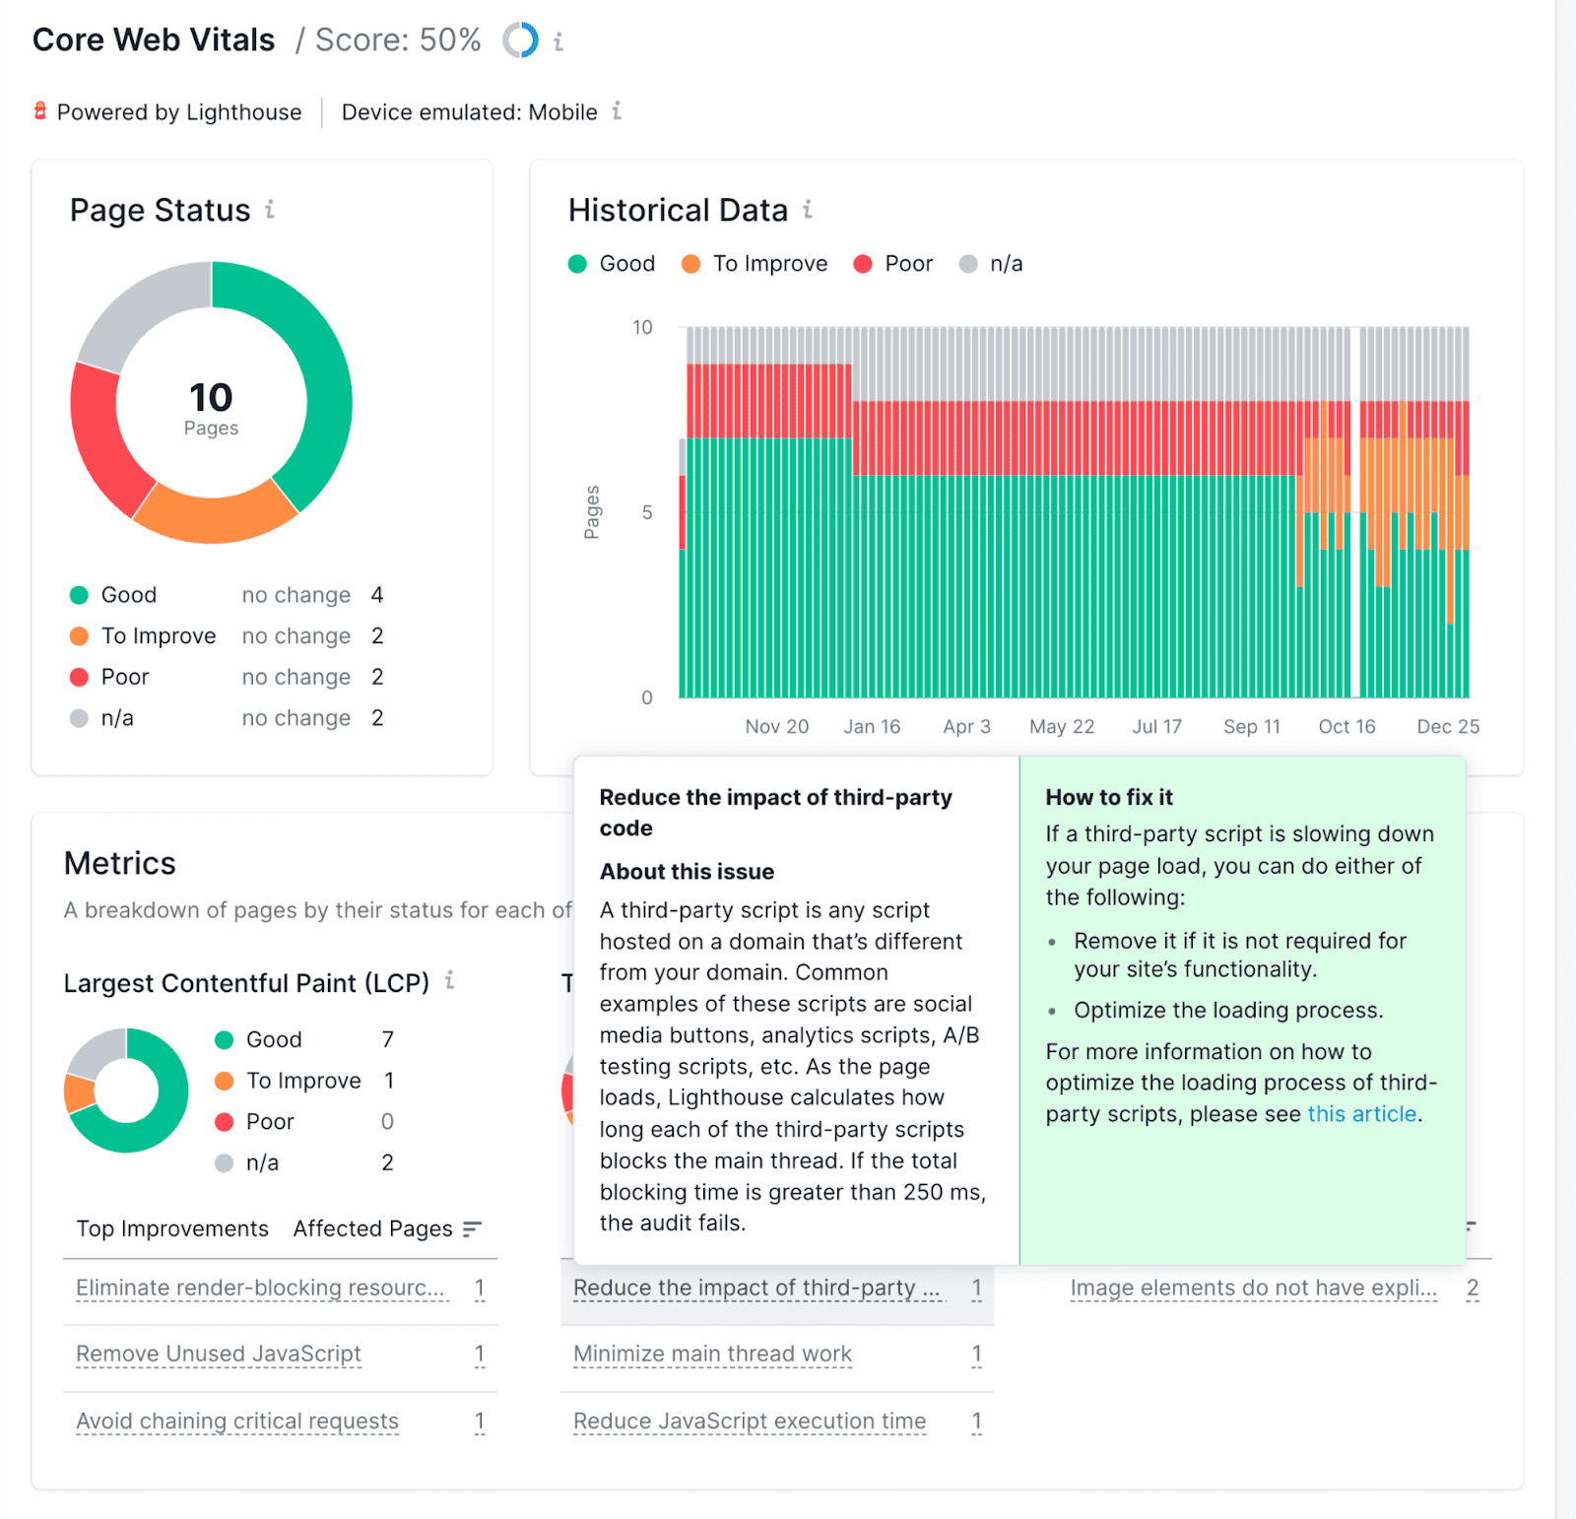
Task: Click the "Avoid chaining critical requests" link
Action: pyautogui.click(x=236, y=1421)
